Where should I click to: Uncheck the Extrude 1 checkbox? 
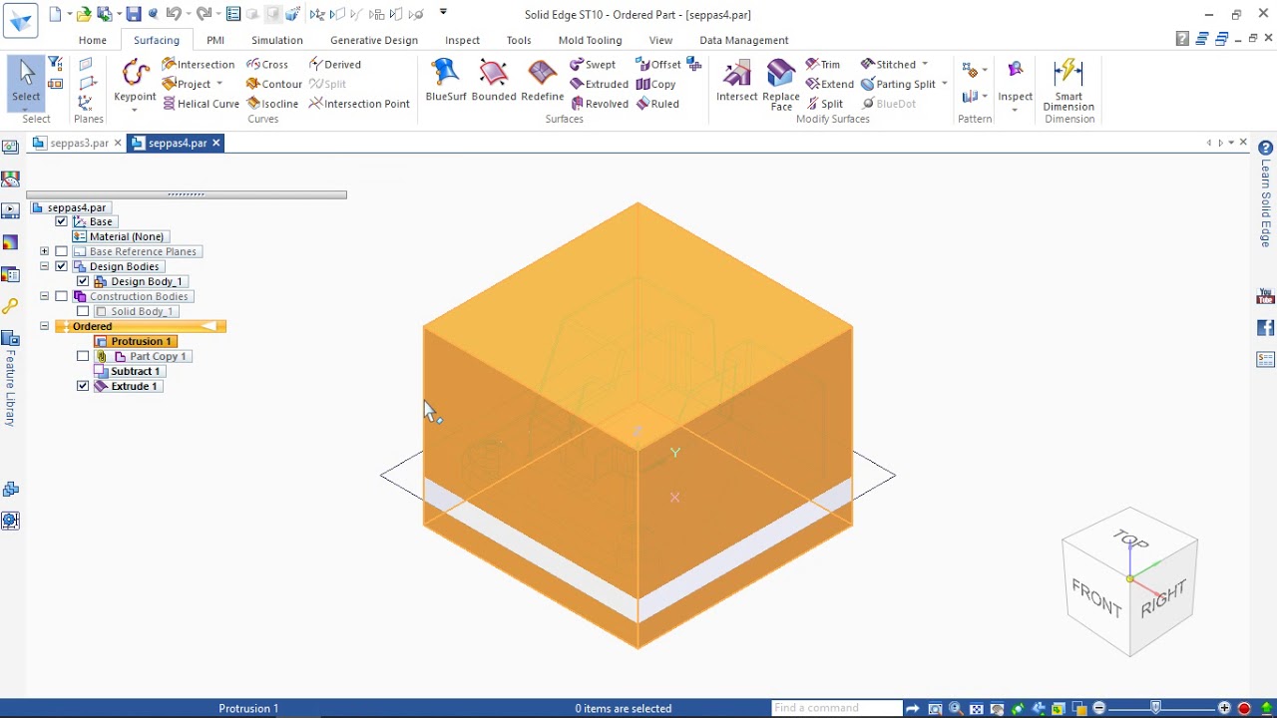coord(83,386)
